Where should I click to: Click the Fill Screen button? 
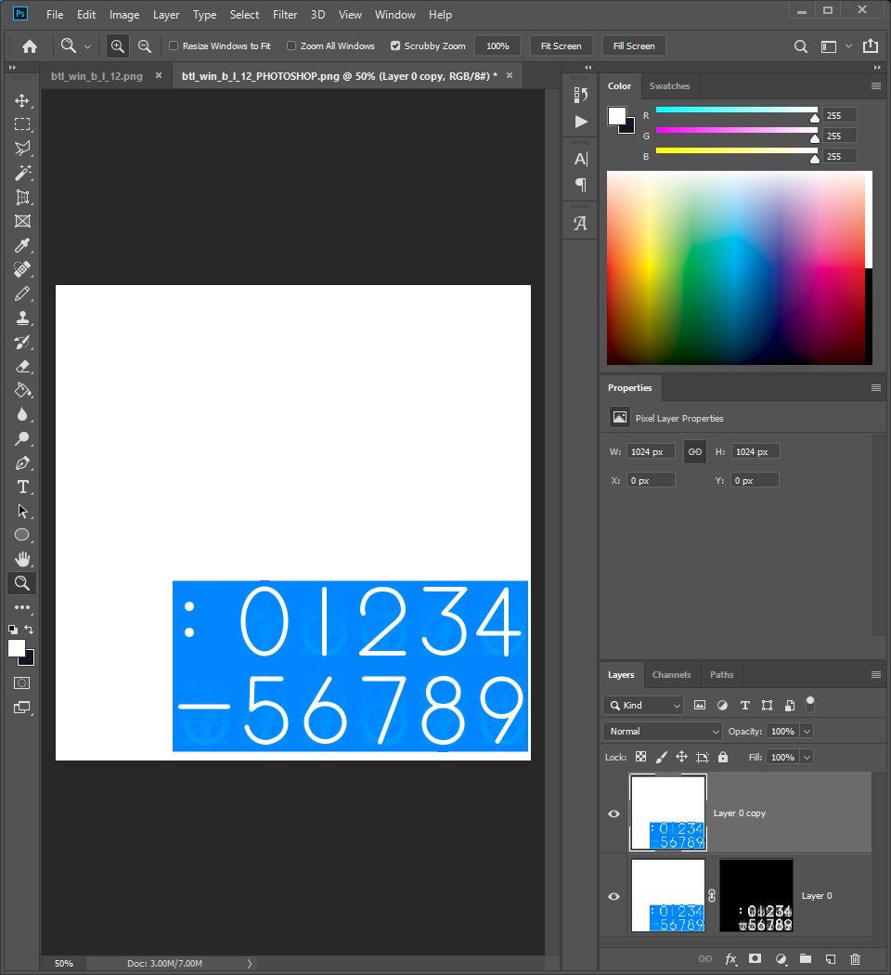634,46
